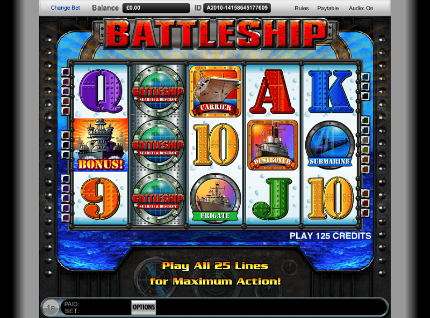Viewport: 430px width, 318px height.
Task: Open the Rules page
Action: [x=302, y=8]
